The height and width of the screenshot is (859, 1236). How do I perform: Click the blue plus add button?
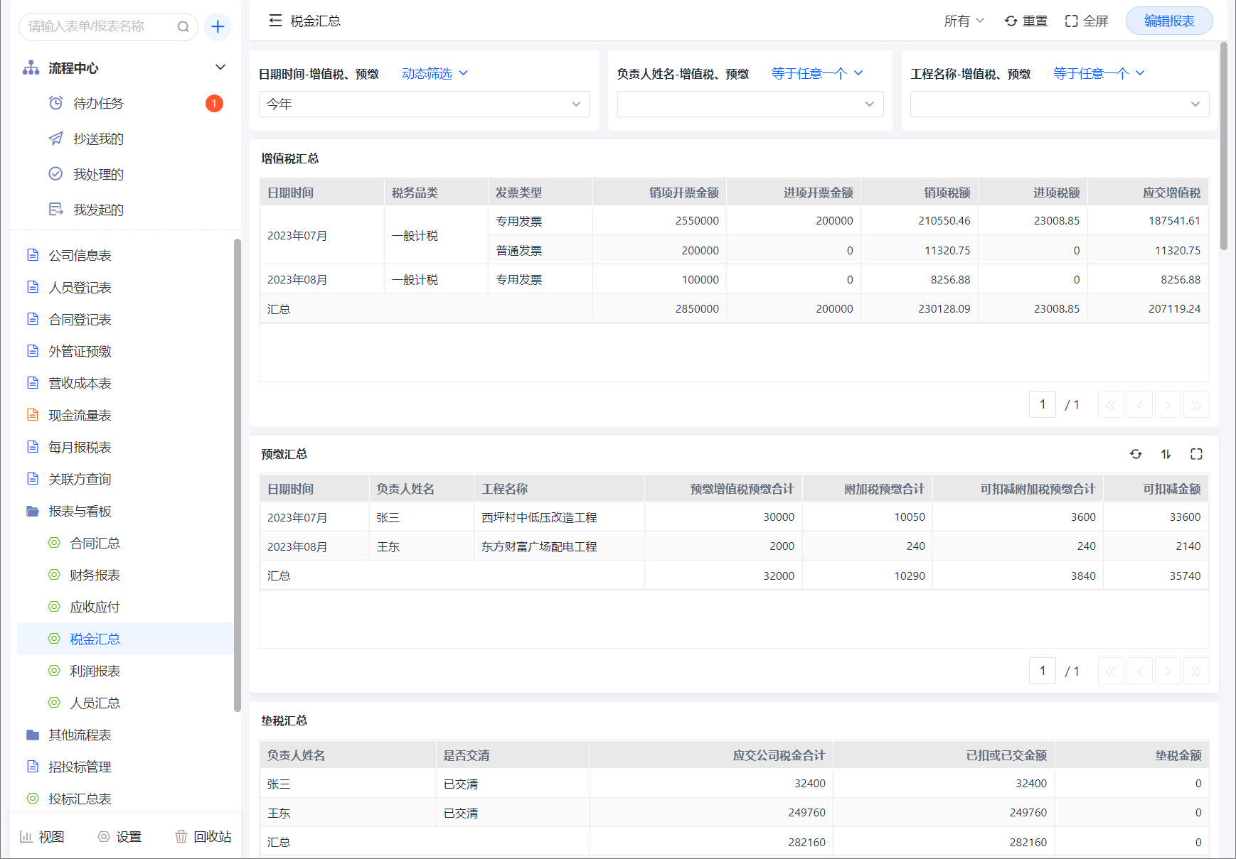(x=218, y=27)
